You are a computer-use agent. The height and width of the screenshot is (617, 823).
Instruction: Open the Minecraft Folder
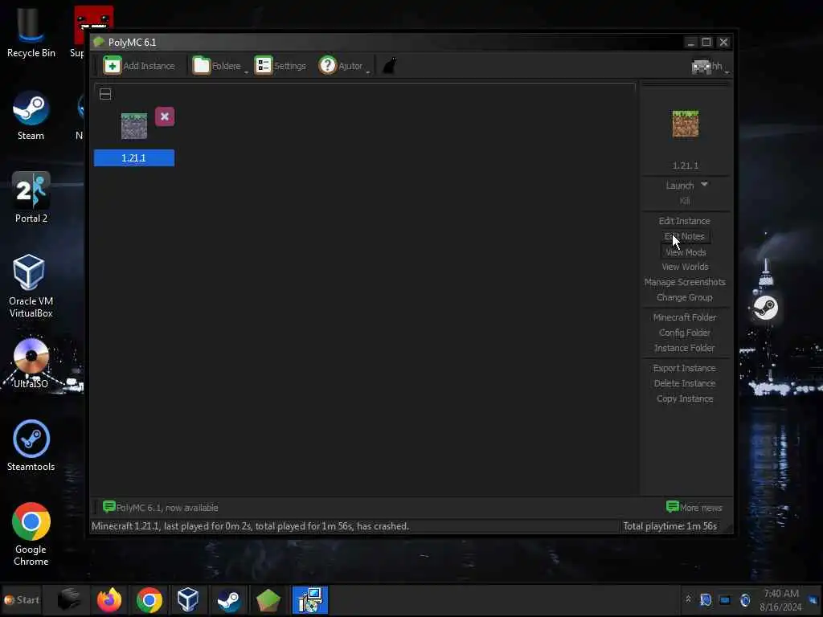click(x=685, y=317)
